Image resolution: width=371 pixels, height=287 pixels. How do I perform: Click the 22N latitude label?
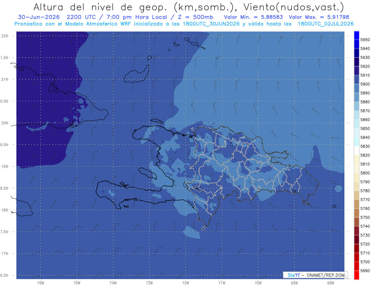(x=4, y=36)
